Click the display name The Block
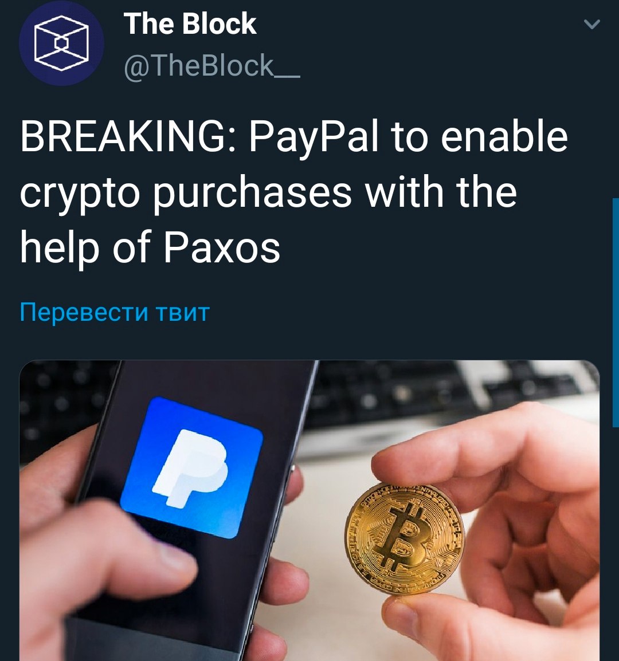 tap(190, 23)
